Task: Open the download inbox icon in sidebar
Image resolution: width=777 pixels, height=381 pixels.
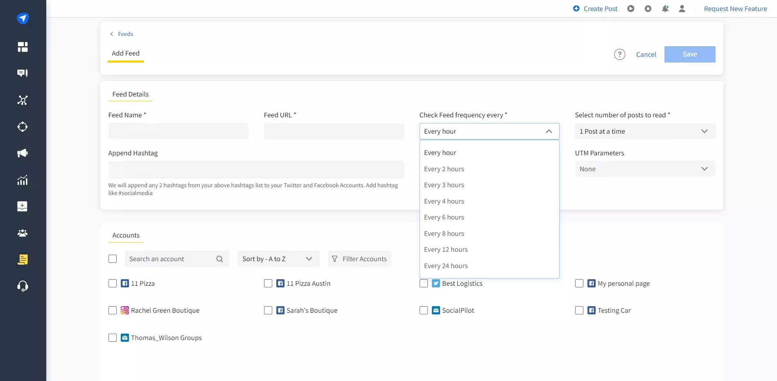Action: click(x=23, y=206)
